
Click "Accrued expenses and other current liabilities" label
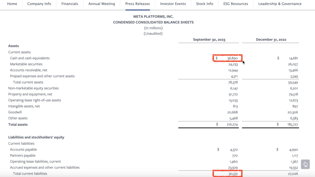pos(45,168)
